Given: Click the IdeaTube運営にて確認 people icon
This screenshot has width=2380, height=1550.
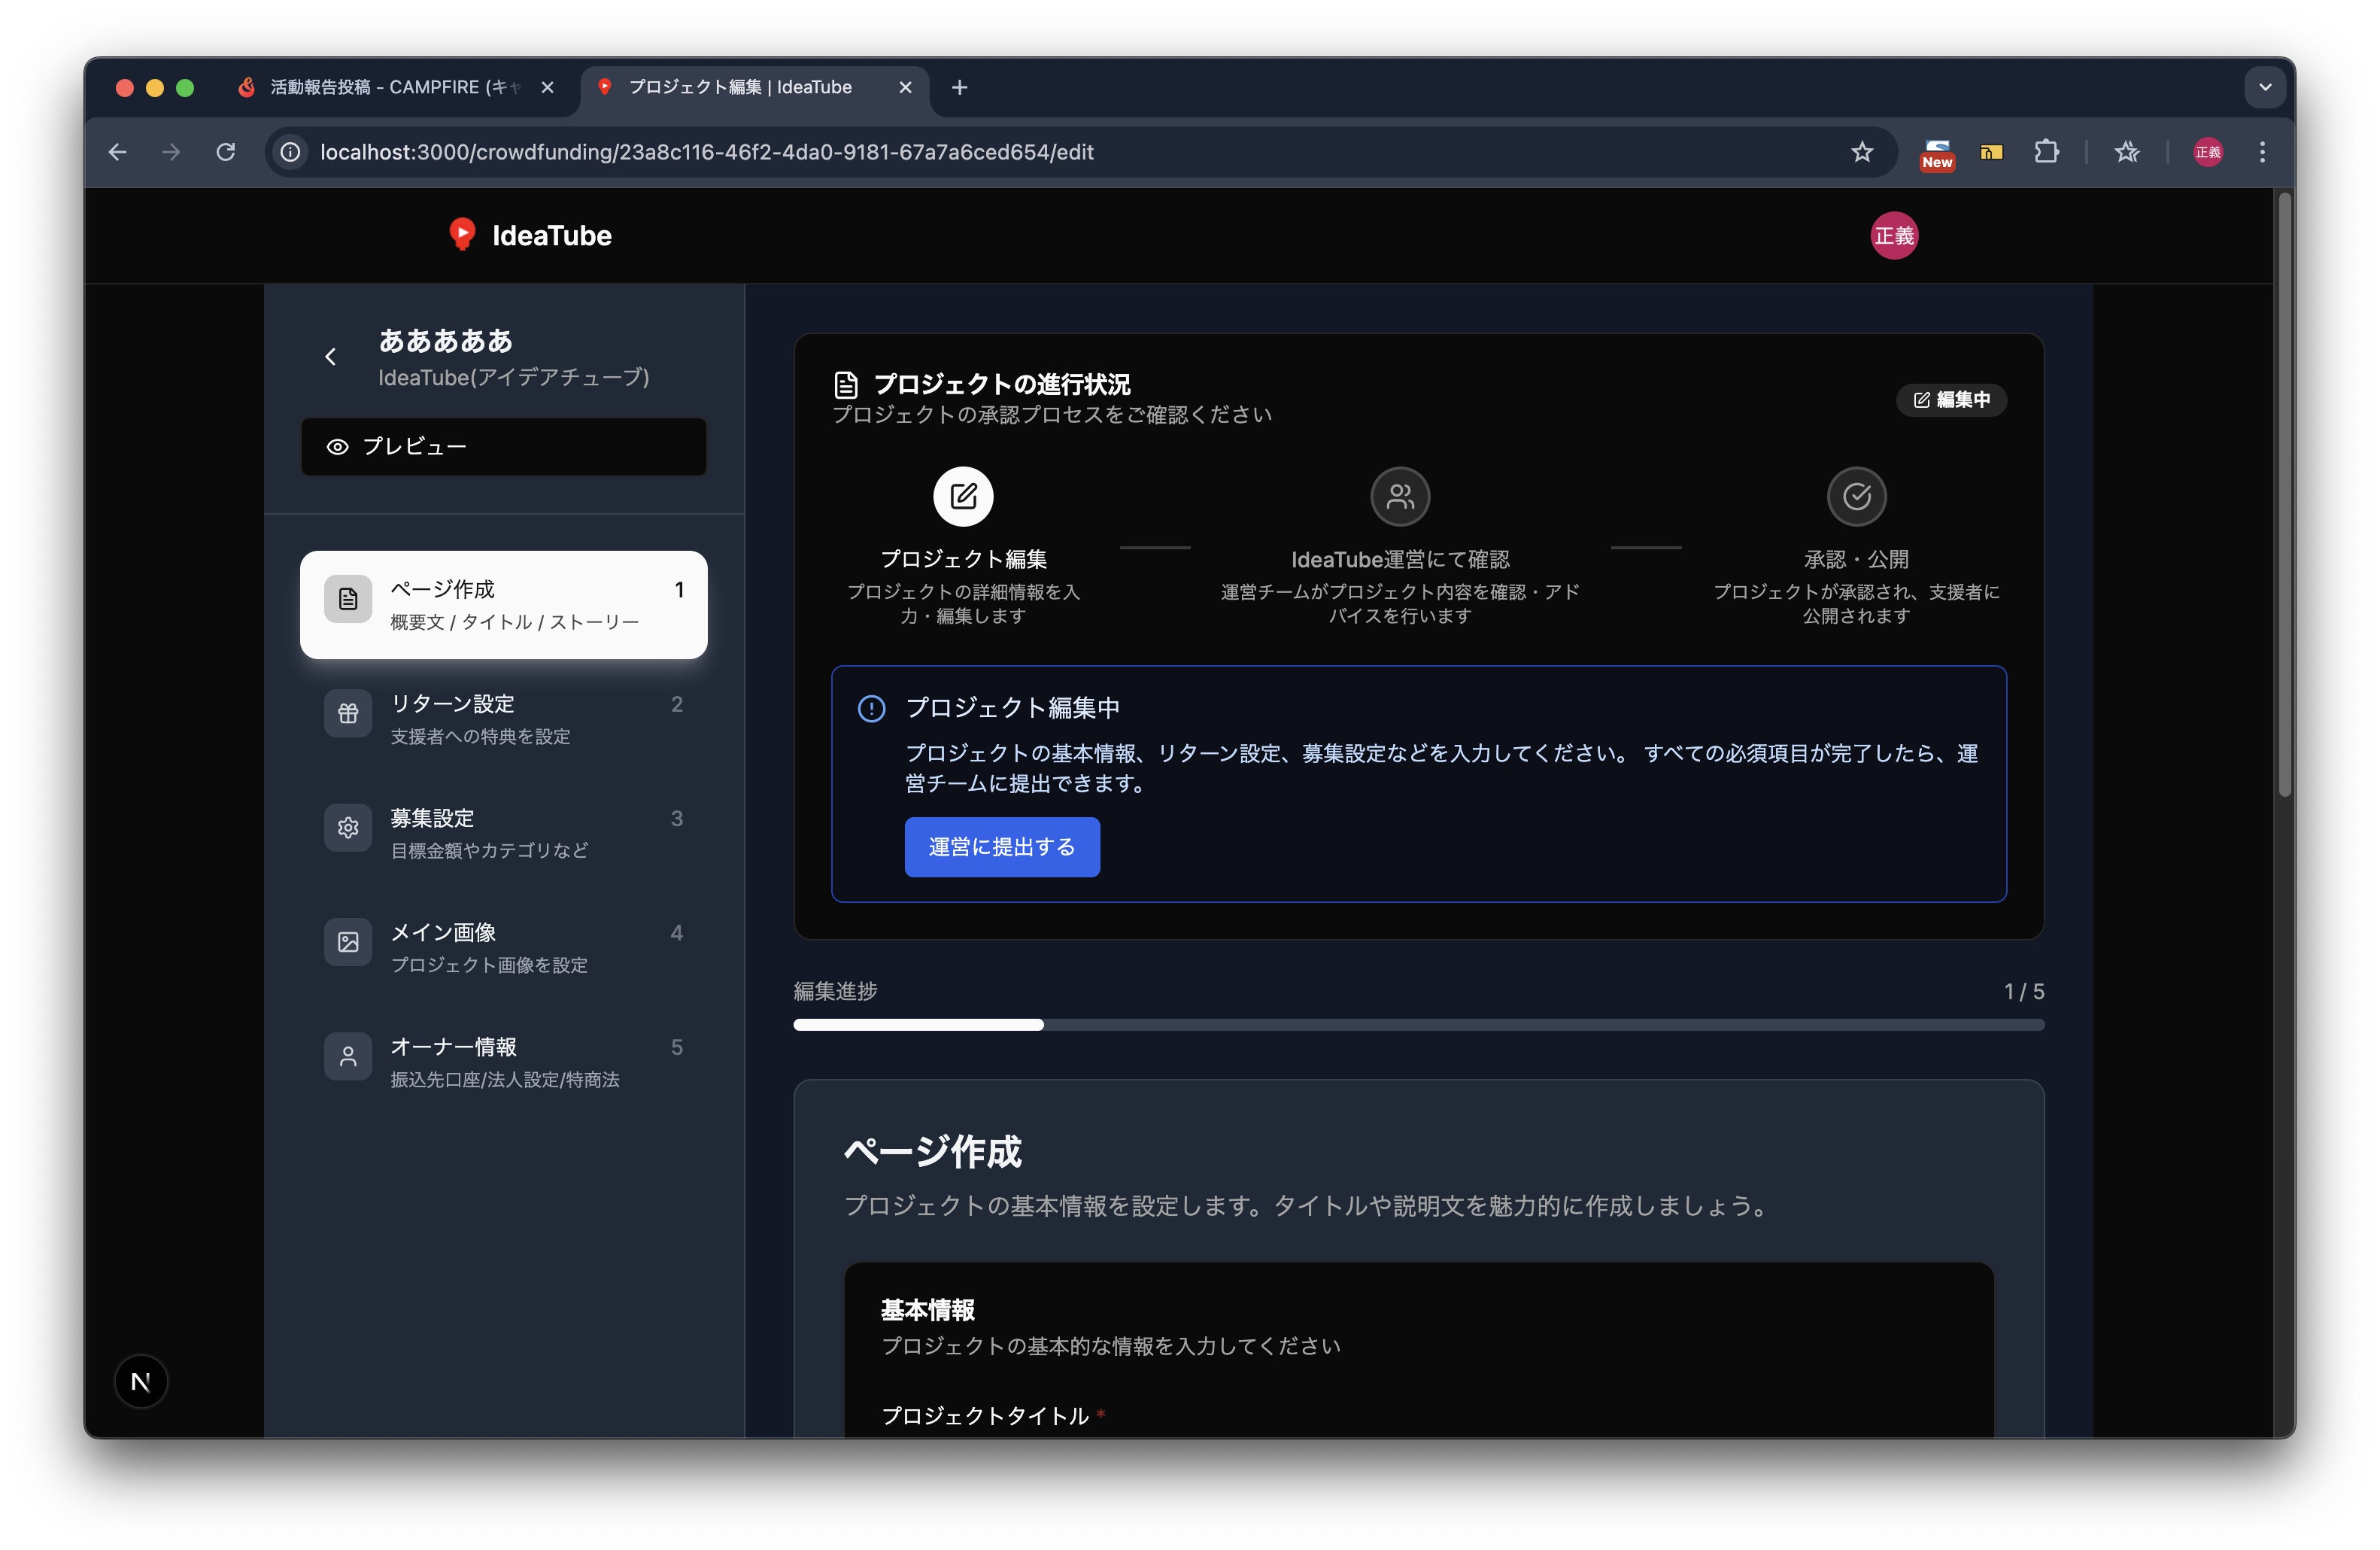Looking at the screenshot, I should point(1399,496).
